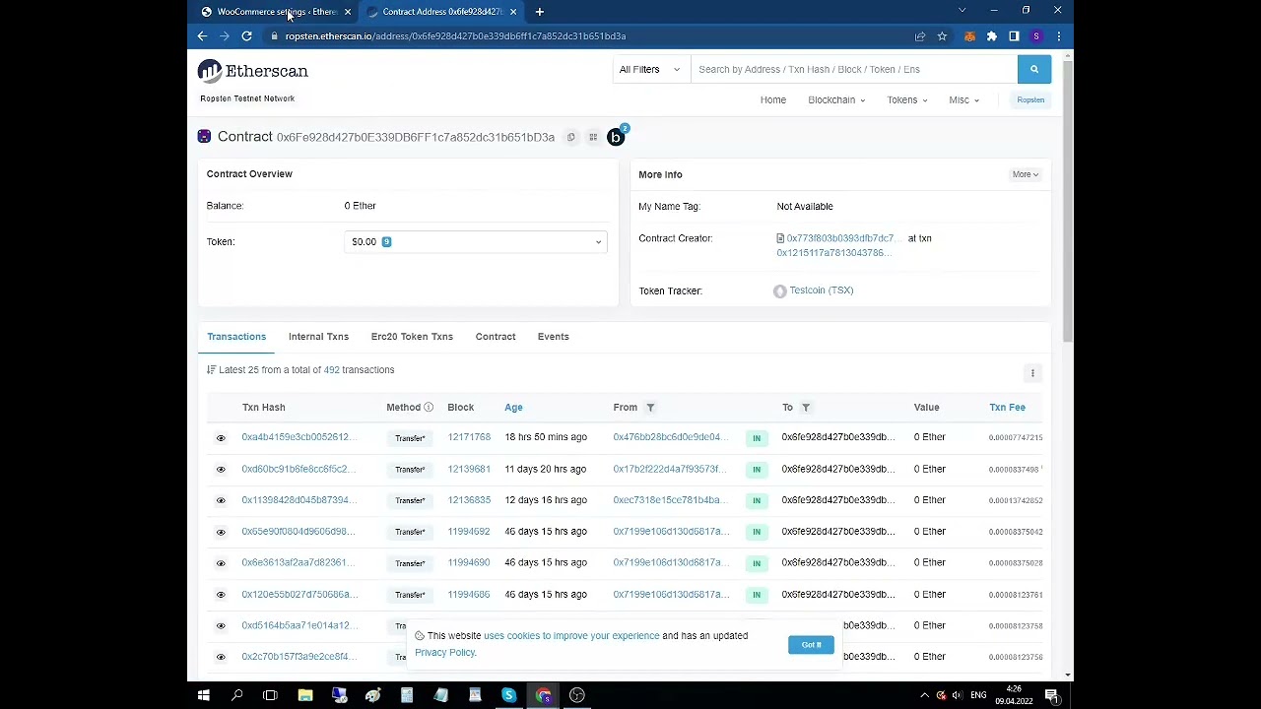Copy the contract address to clipboard
1261x709 pixels.
click(x=570, y=137)
